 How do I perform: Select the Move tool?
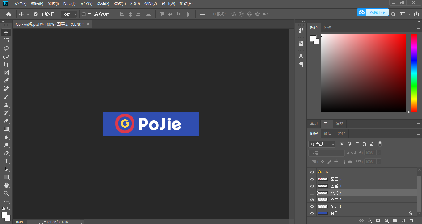[6, 32]
